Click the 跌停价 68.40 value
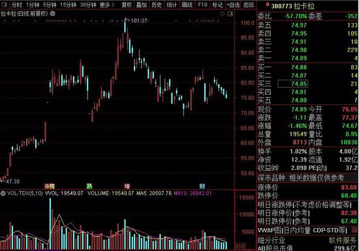 click(349, 196)
